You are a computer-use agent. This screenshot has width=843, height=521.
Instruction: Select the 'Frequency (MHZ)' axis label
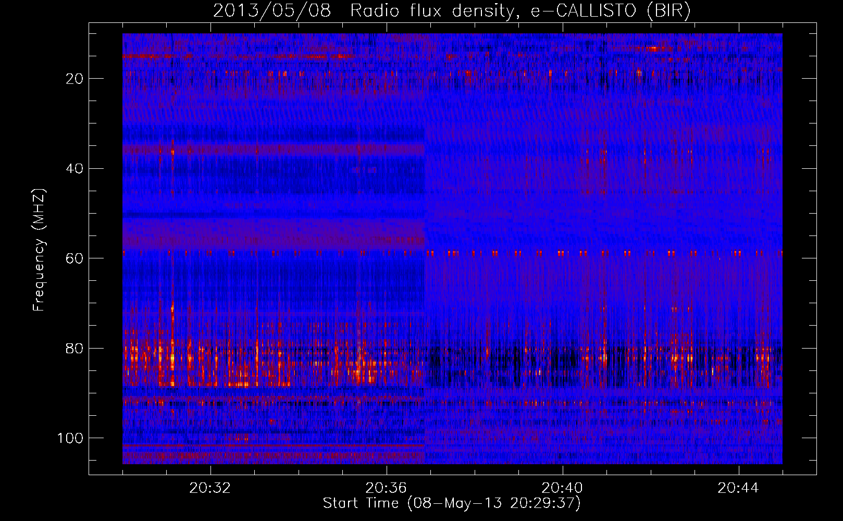coord(40,250)
